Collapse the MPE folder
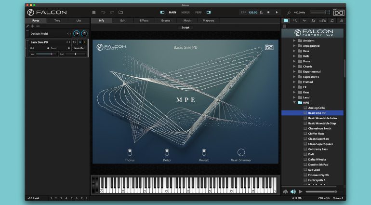The width and height of the screenshot is (371, 205). pos(294,103)
